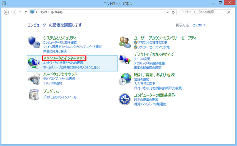The width and height of the screenshot is (237, 146).
Task: Open デバイスとプリンターの表示 link
Action: (x=59, y=79)
